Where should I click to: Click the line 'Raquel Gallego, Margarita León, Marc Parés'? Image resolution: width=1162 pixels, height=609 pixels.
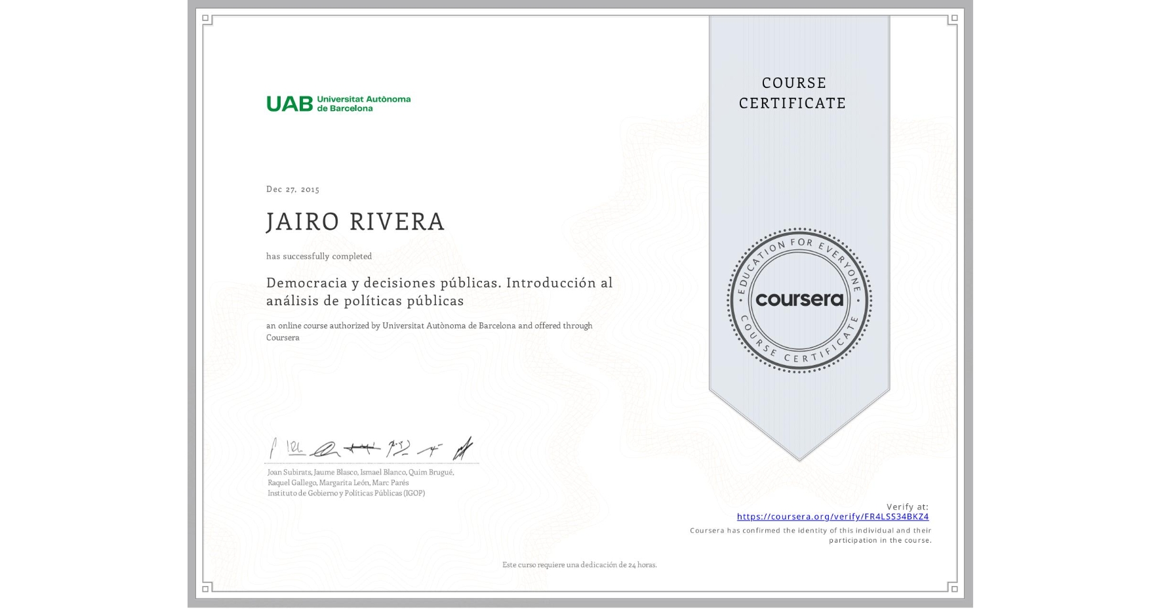pyautogui.click(x=338, y=482)
